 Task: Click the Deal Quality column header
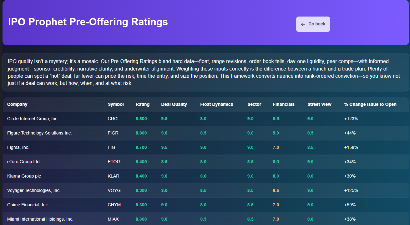[x=174, y=104]
